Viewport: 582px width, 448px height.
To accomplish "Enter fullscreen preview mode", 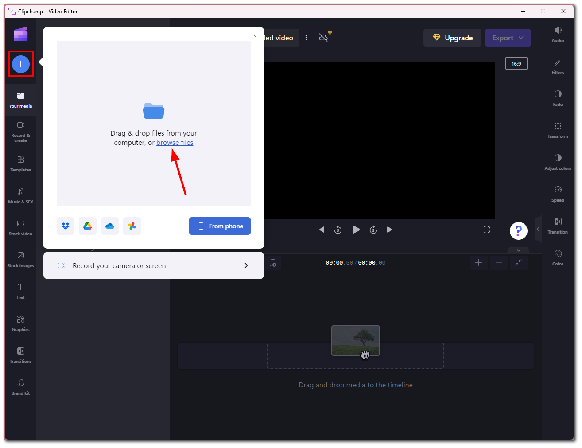I will coord(487,230).
